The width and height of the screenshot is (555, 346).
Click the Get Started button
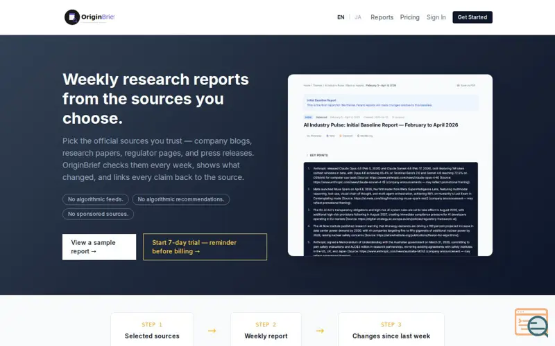click(x=472, y=17)
